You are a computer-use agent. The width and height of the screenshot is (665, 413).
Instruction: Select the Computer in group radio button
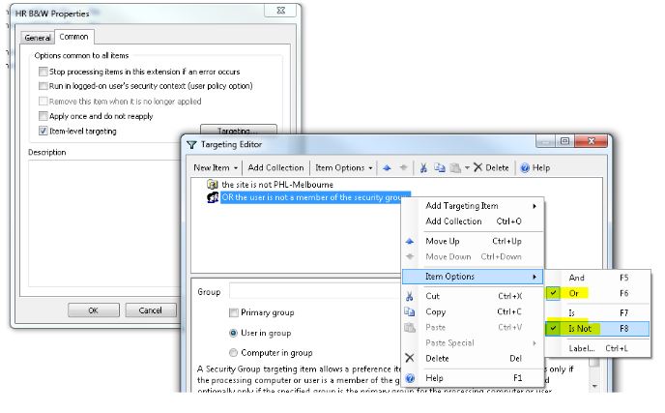234,353
